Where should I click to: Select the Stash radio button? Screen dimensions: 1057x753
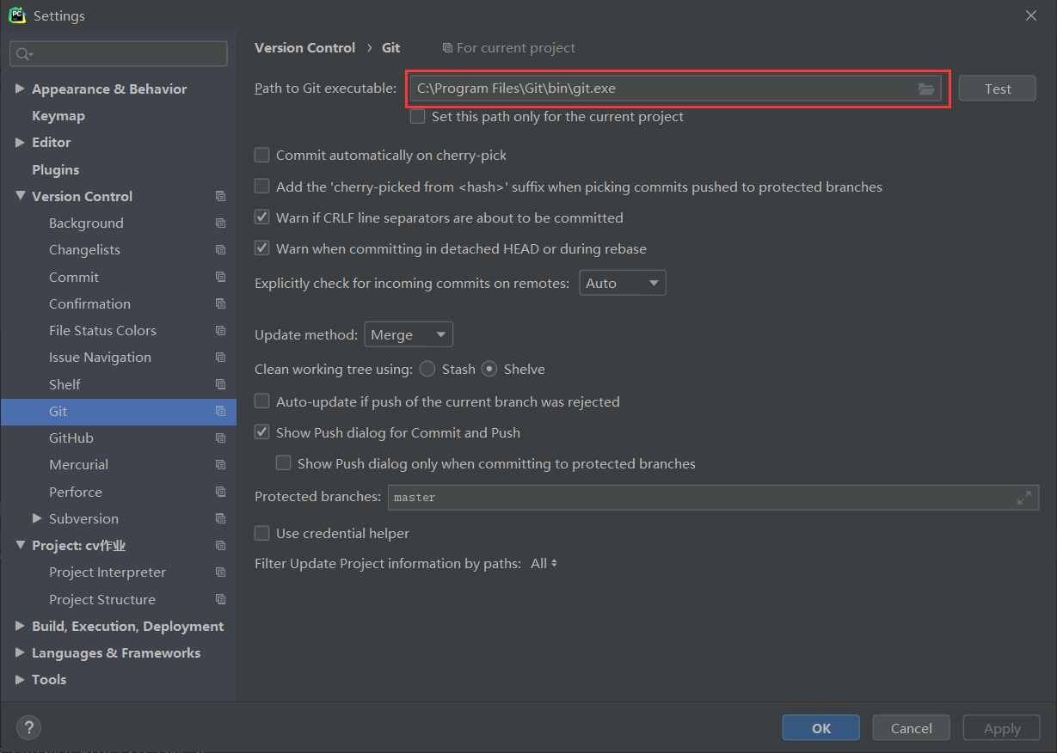tap(427, 370)
